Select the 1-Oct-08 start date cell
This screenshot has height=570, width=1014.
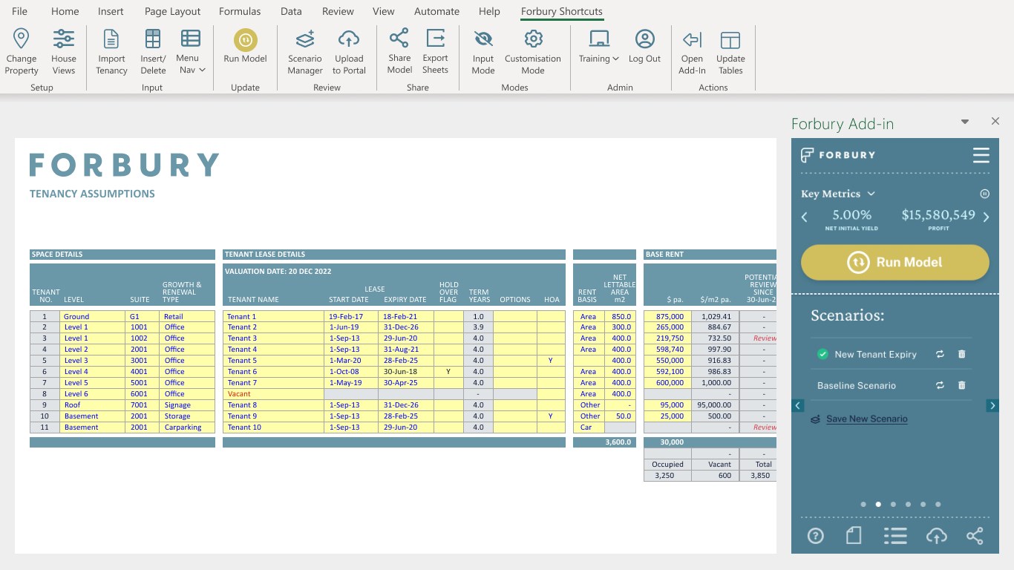351,372
